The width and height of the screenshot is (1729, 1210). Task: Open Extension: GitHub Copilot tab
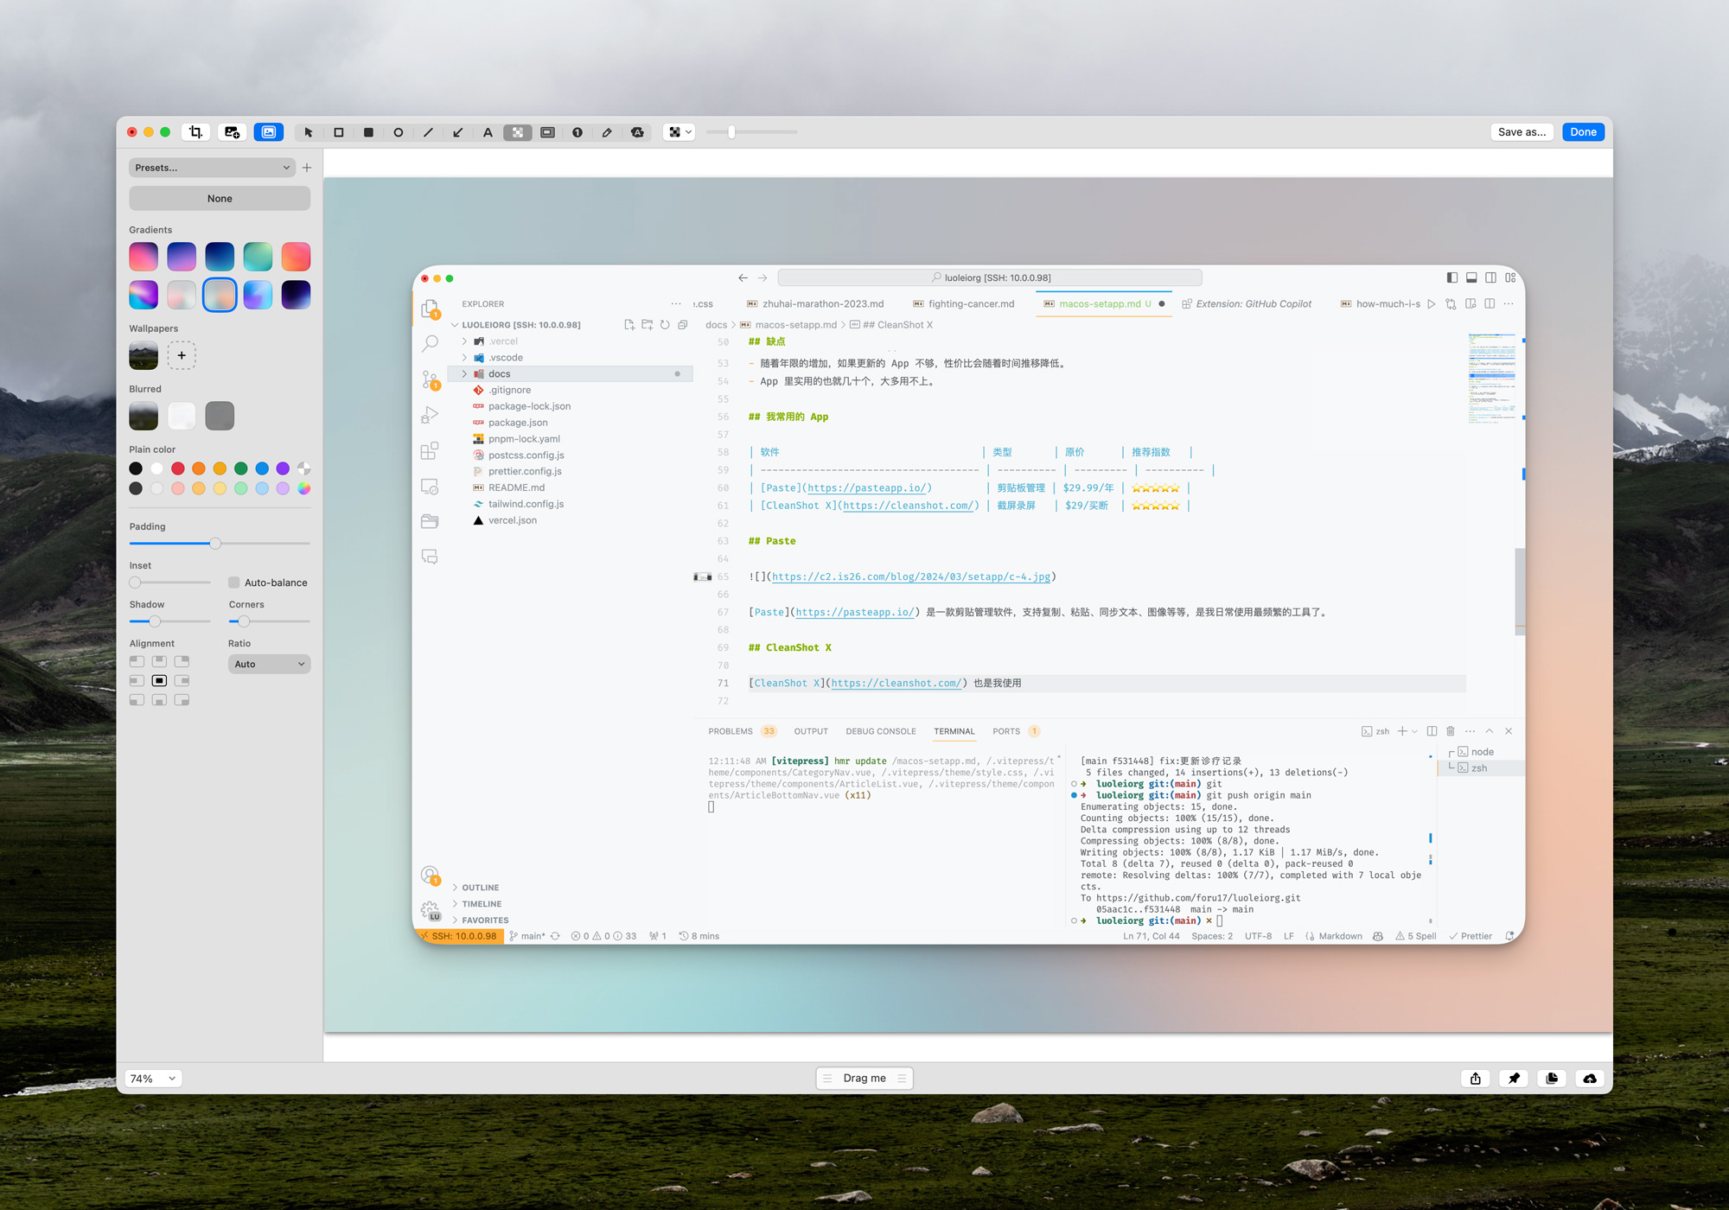point(1247,304)
